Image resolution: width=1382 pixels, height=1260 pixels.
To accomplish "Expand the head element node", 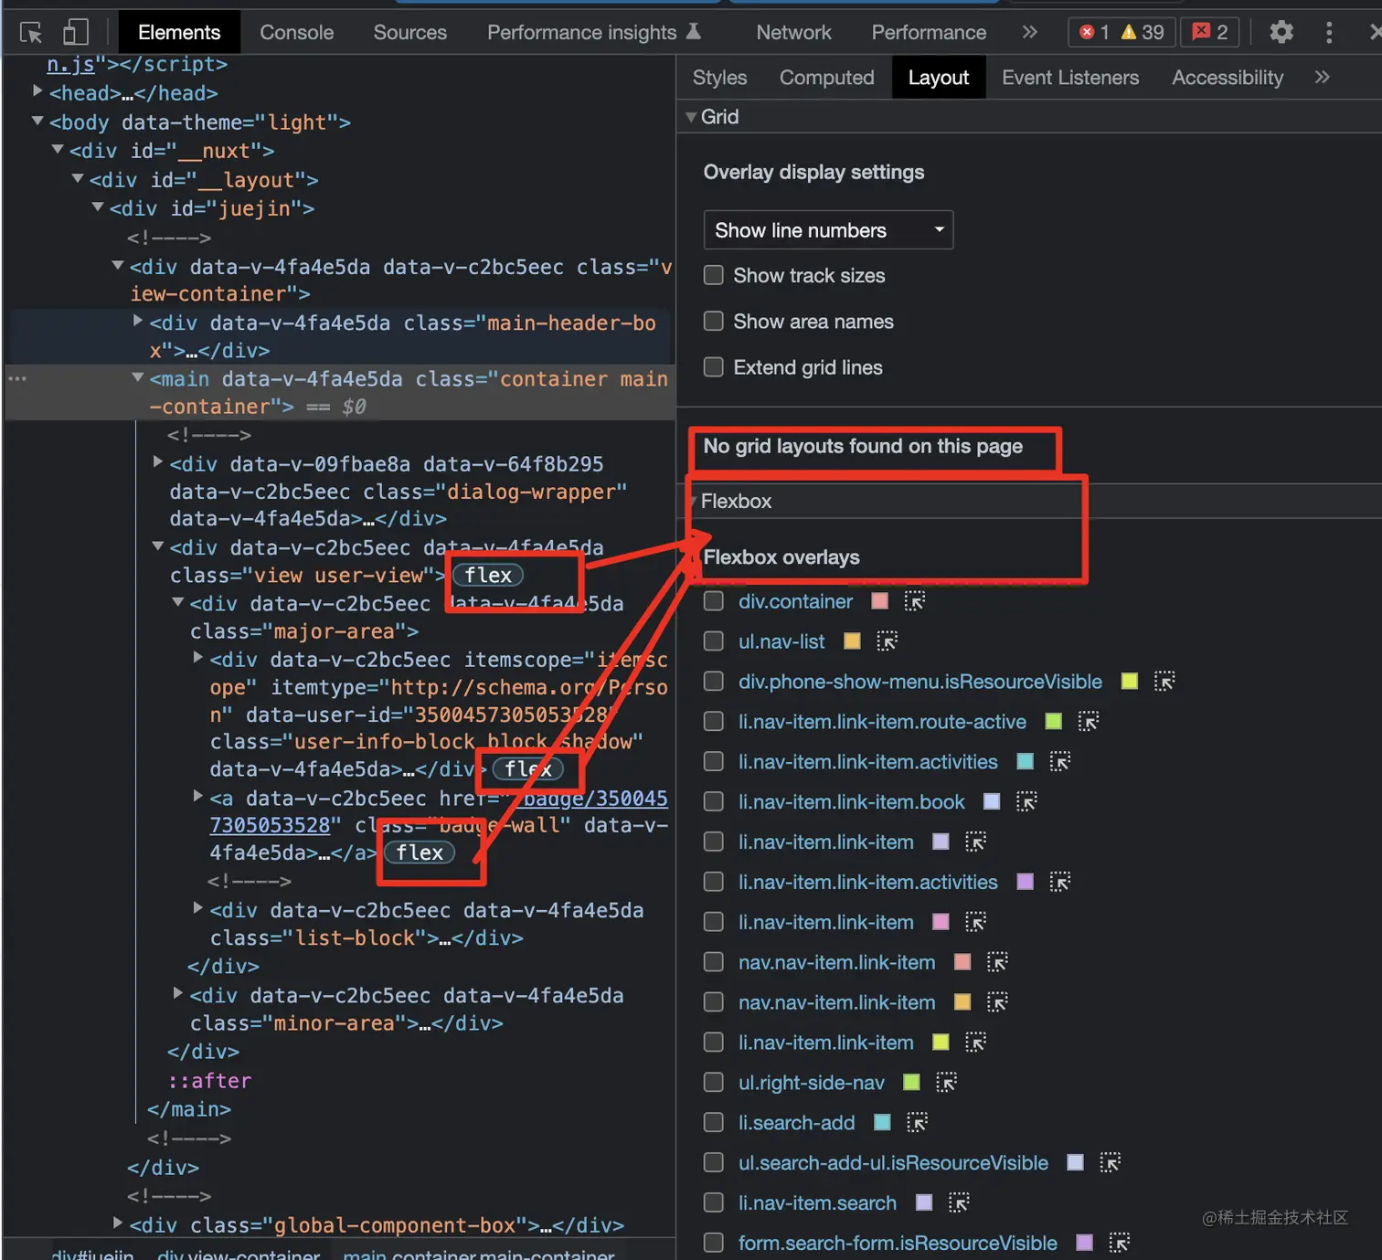I will [x=37, y=90].
